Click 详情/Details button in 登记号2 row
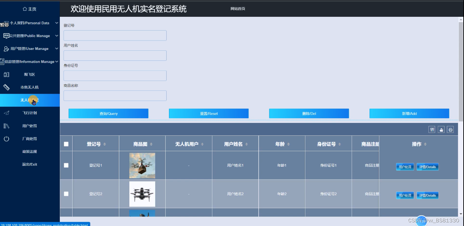Image resolution: width=464 pixels, height=226 pixels. [427, 195]
